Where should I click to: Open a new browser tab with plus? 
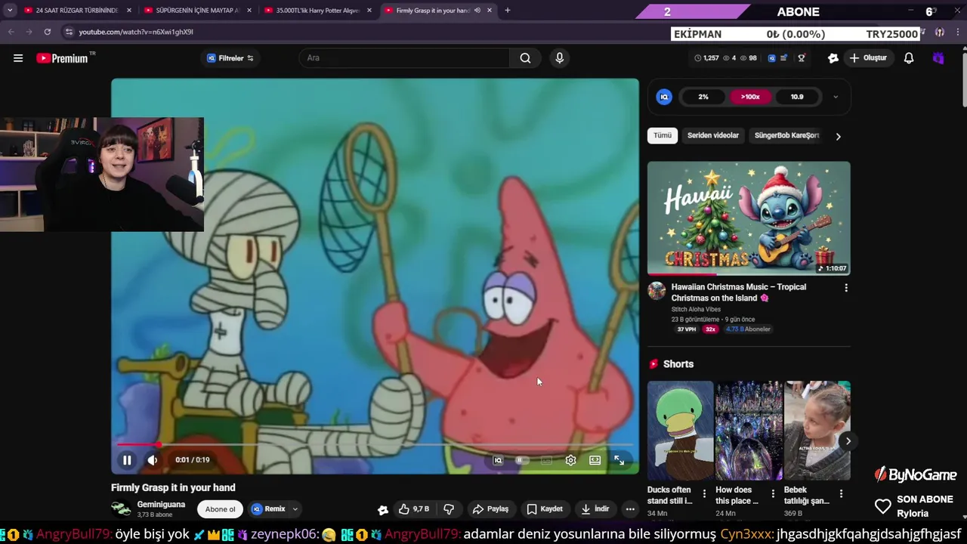[507, 11]
